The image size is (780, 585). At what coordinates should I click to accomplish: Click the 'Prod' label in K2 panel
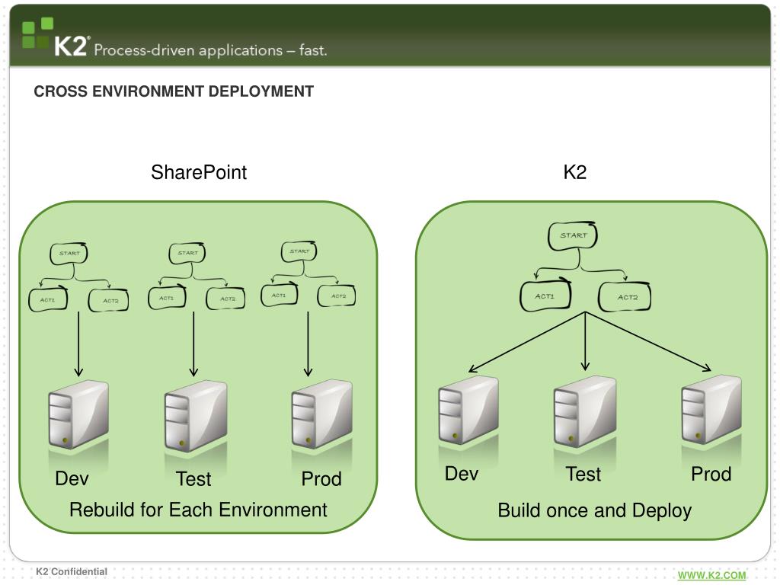[x=711, y=474]
